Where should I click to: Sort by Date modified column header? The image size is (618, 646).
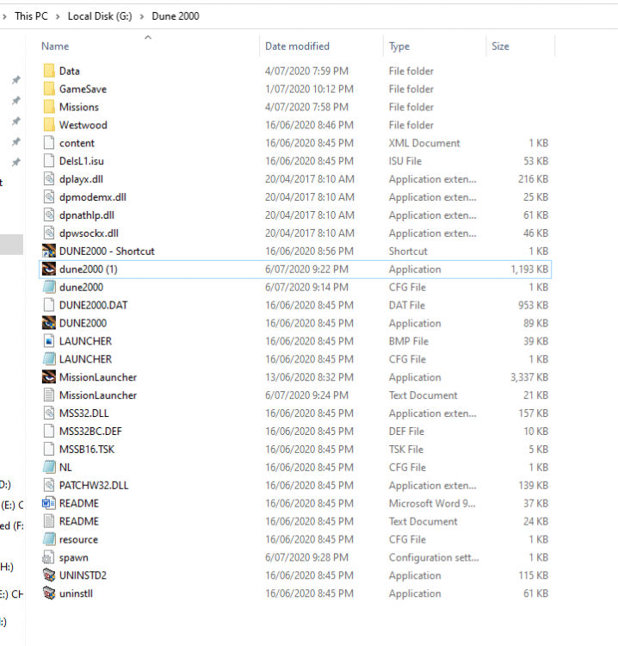click(x=297, y=47)
